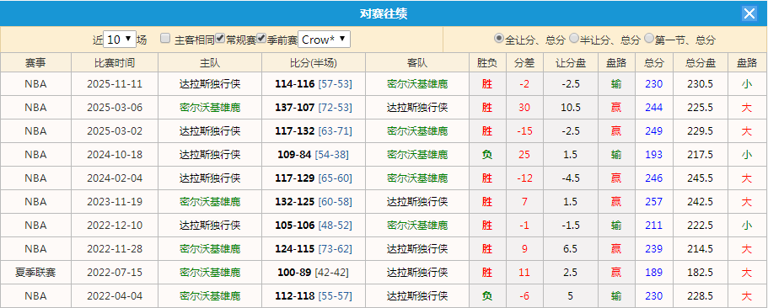Click the 赛事 column header
This screenshot has height=308, width=768.
pos(35,62)
